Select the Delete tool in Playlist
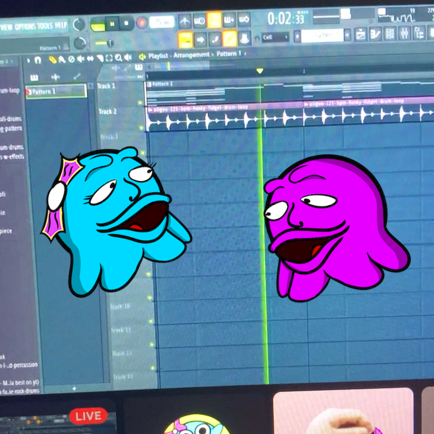 pos(71,59)
